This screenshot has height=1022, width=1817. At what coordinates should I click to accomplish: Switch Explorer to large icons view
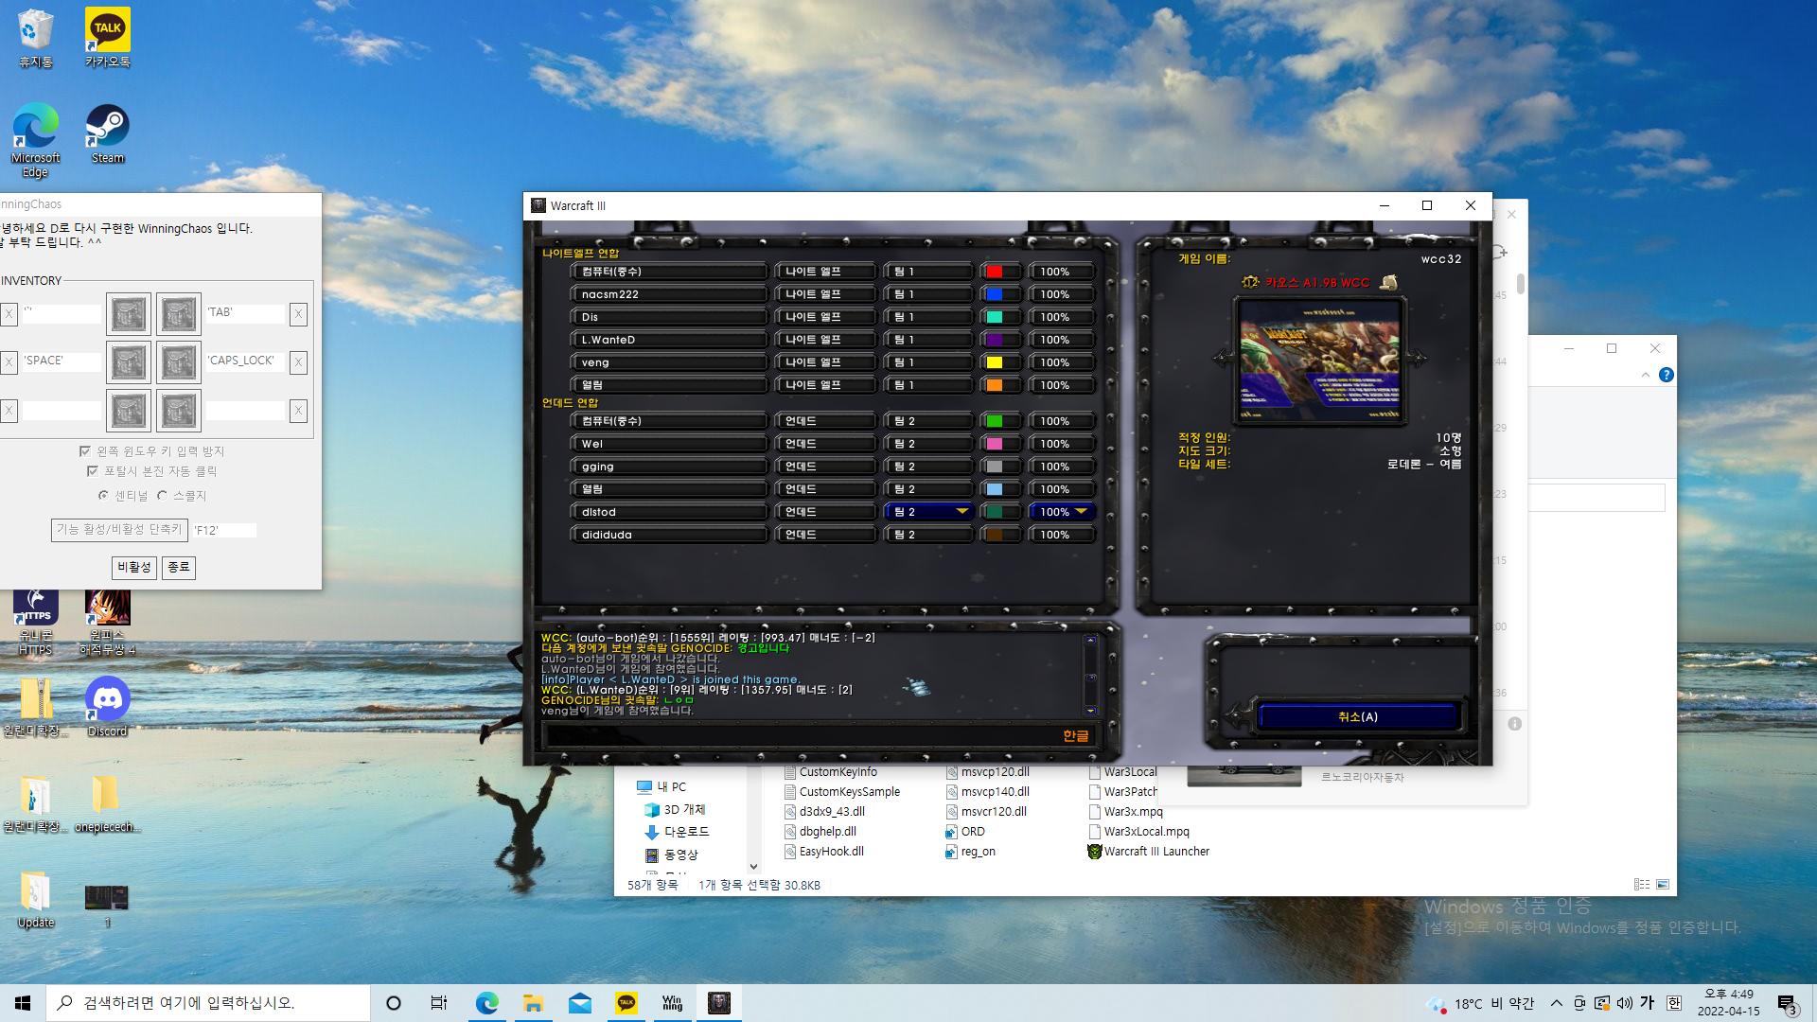click(1663, 884)
